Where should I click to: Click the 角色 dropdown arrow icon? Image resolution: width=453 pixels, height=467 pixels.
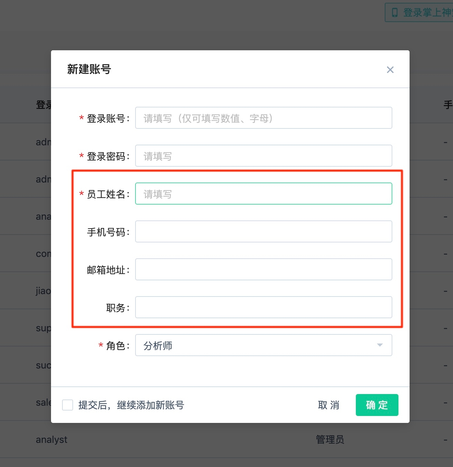(380, 345)
